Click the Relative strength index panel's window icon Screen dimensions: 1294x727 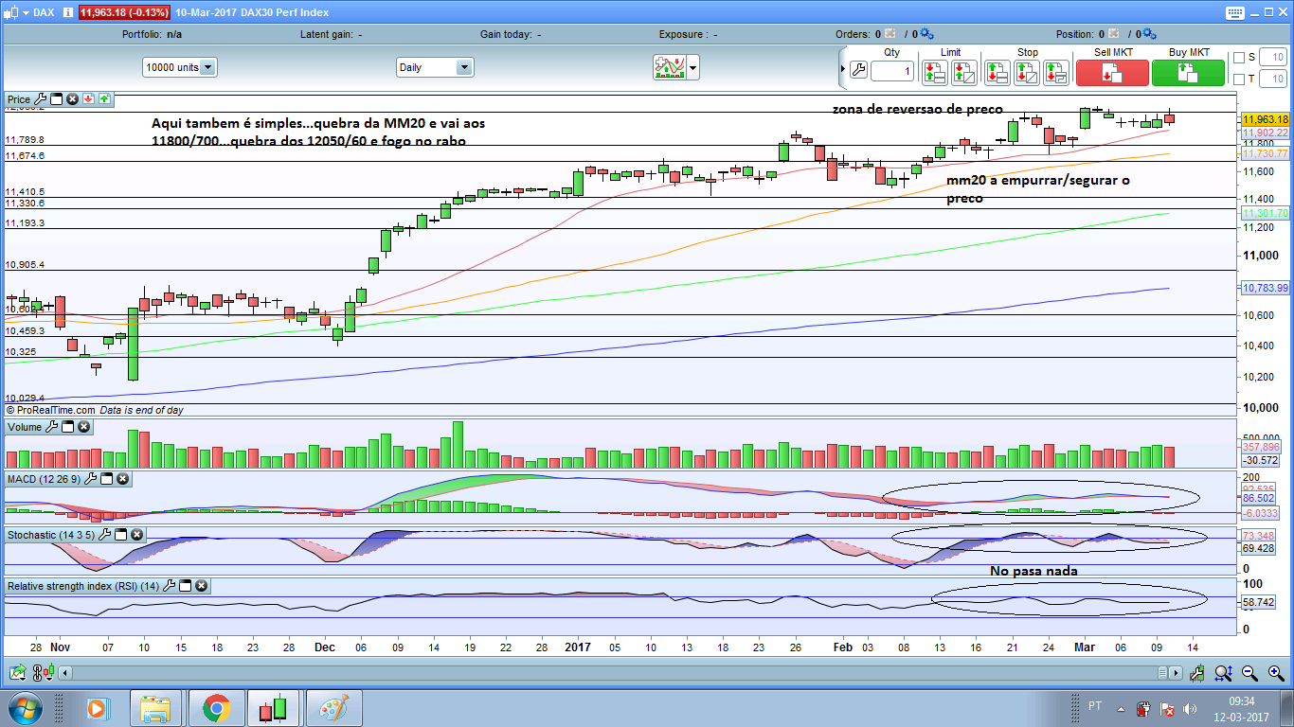(x=186, y=586)
